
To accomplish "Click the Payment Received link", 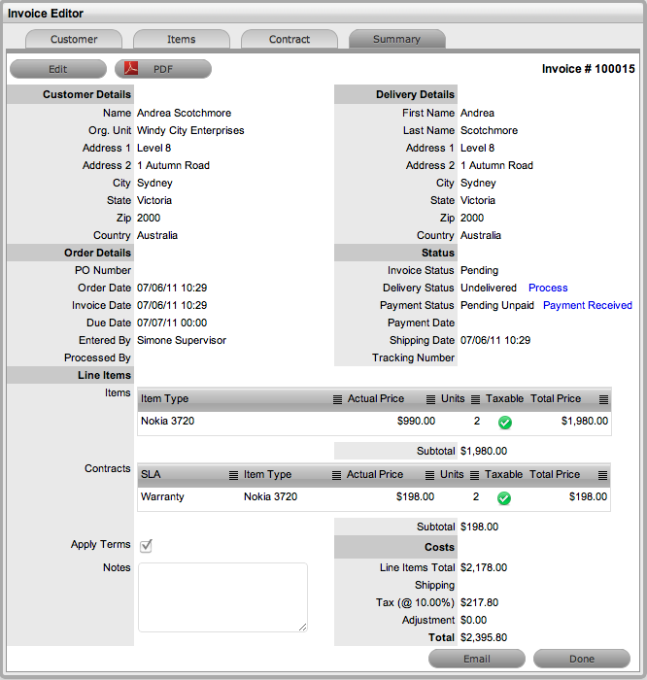I will pyautogui.click(x=587, y=305).
